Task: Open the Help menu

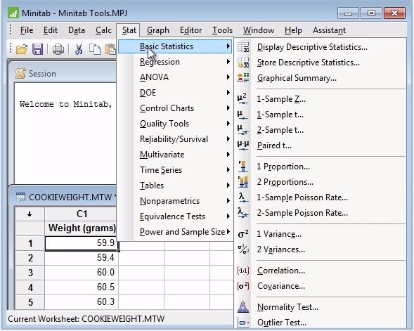Action: click(293, 30)
